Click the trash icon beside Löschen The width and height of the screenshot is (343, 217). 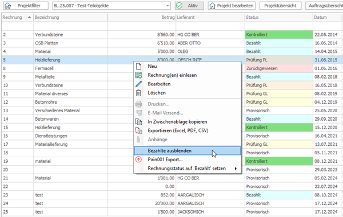click(x=138, y=93)
